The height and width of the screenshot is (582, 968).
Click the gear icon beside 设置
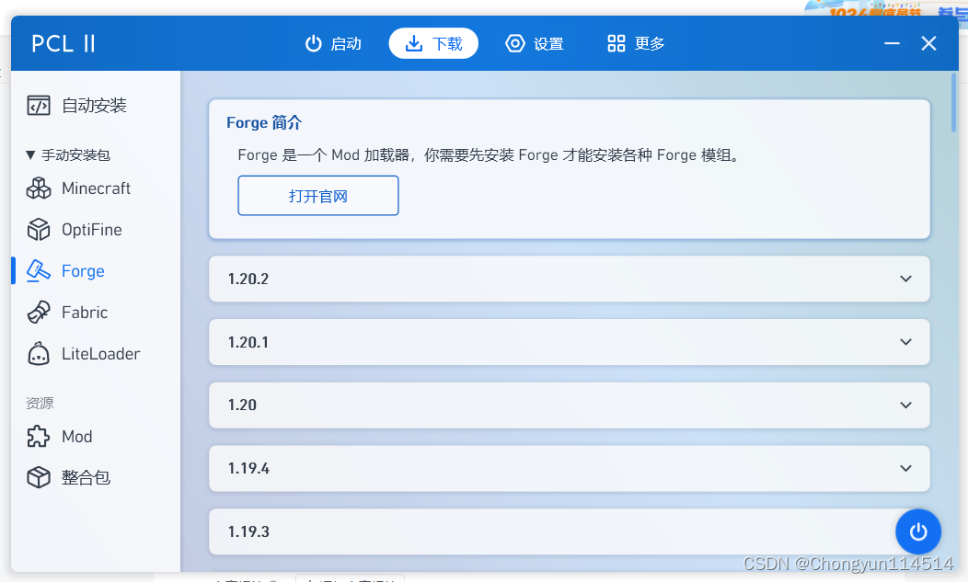515,44
